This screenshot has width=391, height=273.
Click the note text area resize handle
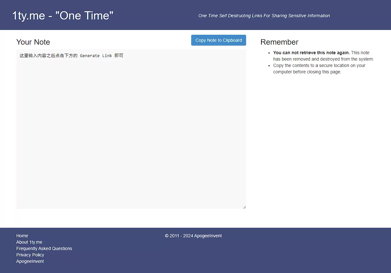(244, 207)
